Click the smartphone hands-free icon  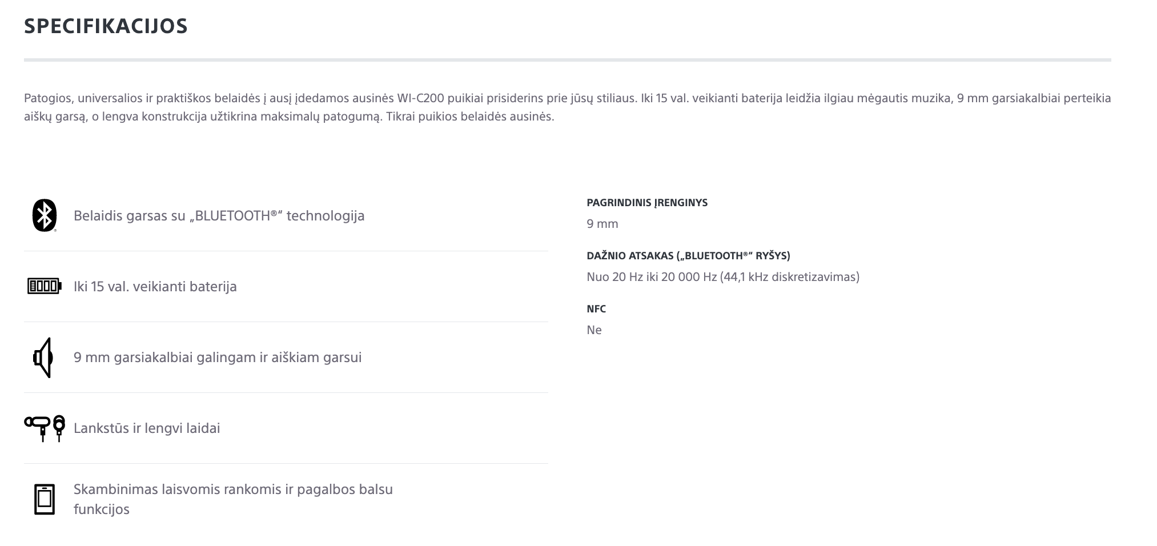45,499
